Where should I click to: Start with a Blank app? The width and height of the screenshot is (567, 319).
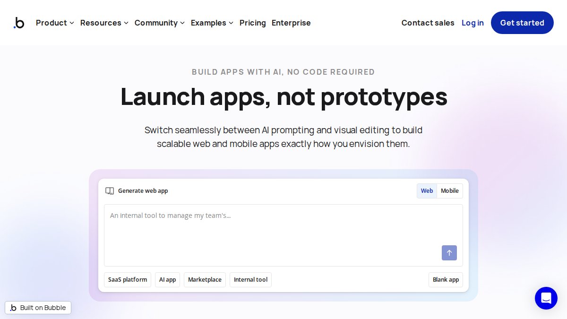(x=446, y=280)
